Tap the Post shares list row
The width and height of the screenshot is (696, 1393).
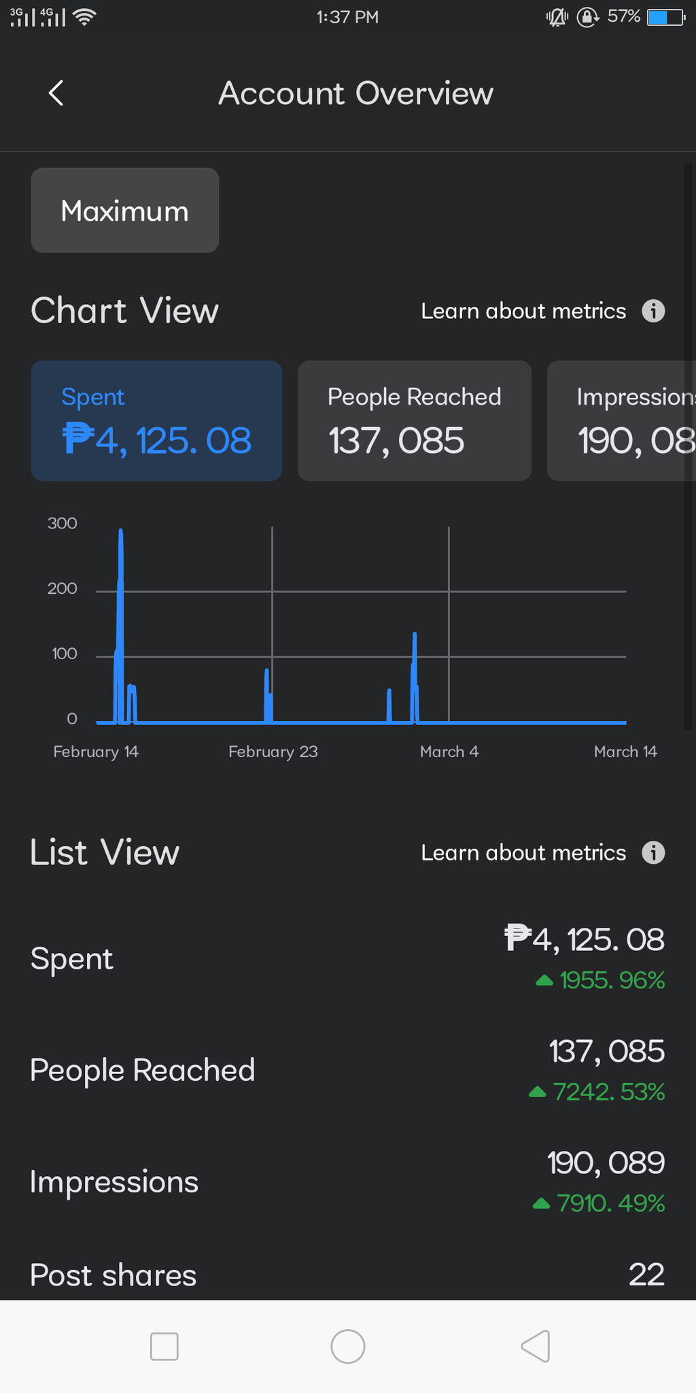point(347,1275)
